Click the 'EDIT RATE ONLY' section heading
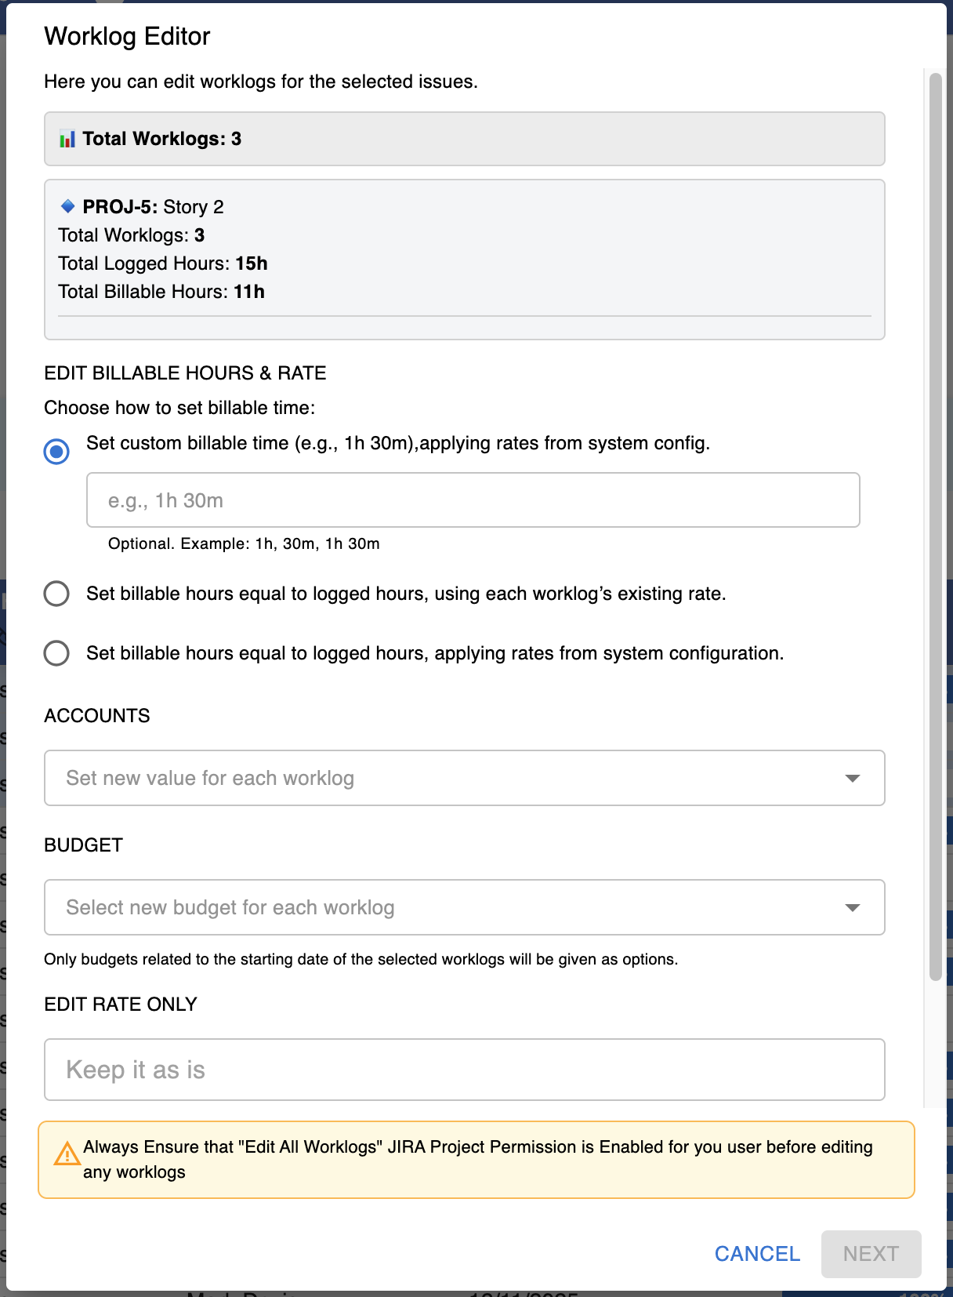The height and width of the screenshot is (1297, 953). point(121,1005)
